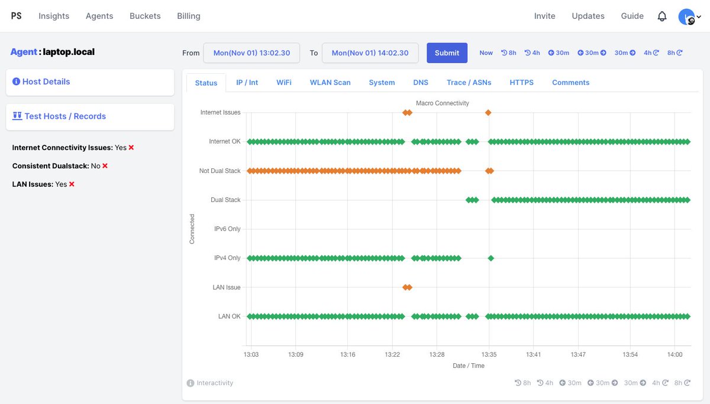Image resolution: width=710 pixels, height=404 pixels.
Task: Switch to the WLAN Scan tab
Action: (330, 83)
